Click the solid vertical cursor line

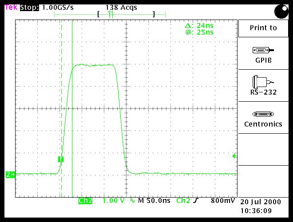click(x=72, y=108)
